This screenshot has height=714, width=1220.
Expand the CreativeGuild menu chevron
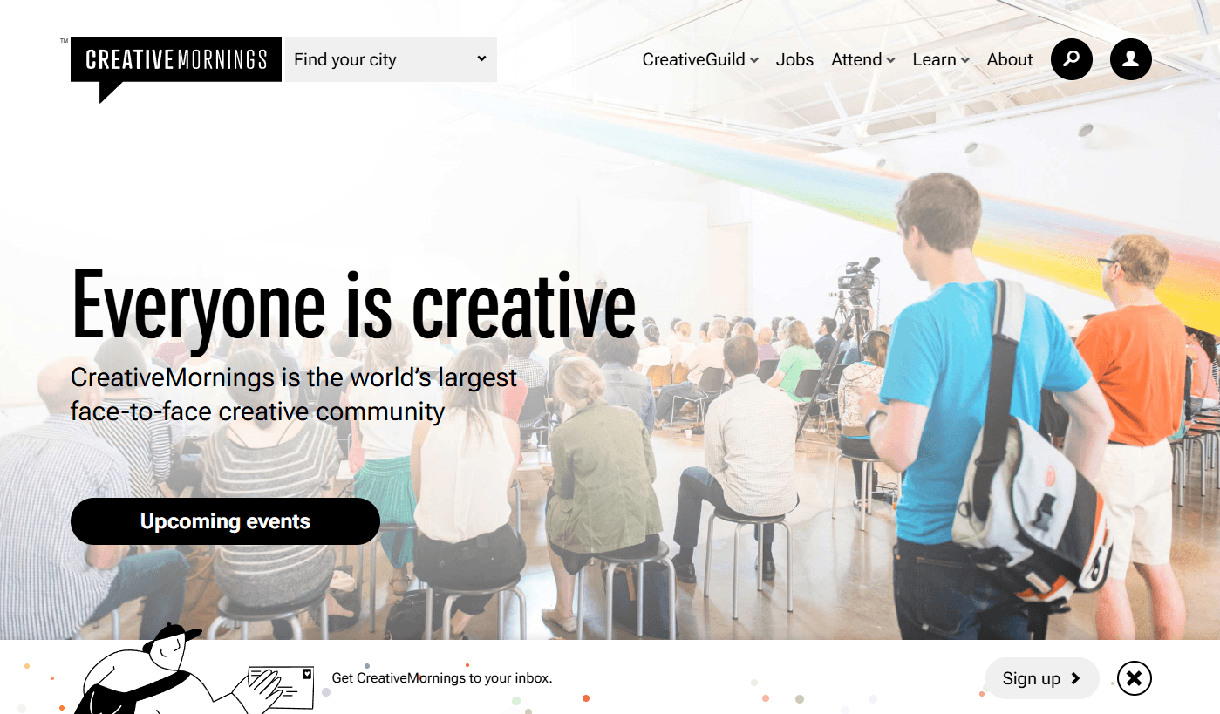(x=754, y=60)
